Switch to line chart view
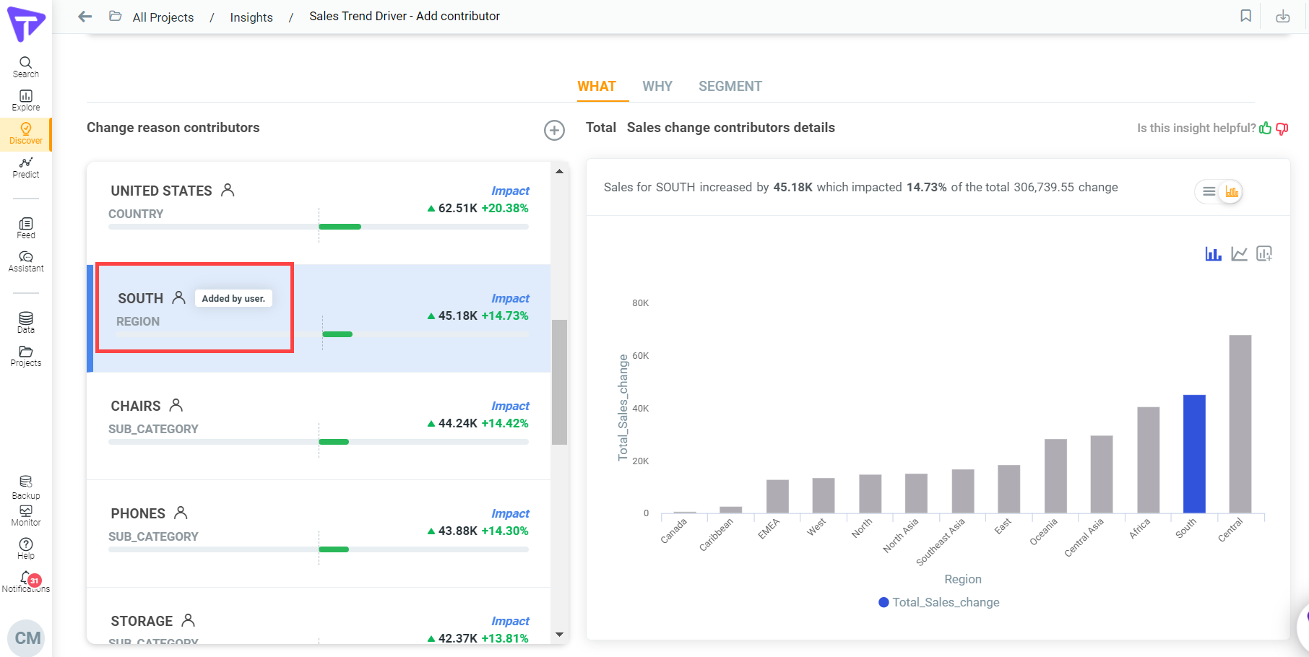Screen dimensions: 1309x657 coord(1239,253)
